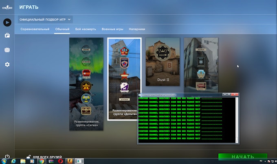Screen dimensions: 277x164
Task: Click the AGENCY map label
Action: click(x=201, y=50)
